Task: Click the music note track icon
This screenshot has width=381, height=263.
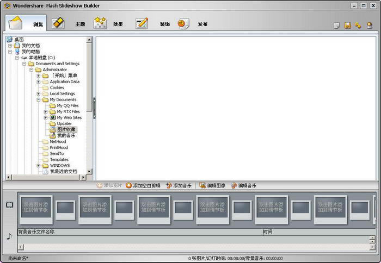Action: click(9, 236)
